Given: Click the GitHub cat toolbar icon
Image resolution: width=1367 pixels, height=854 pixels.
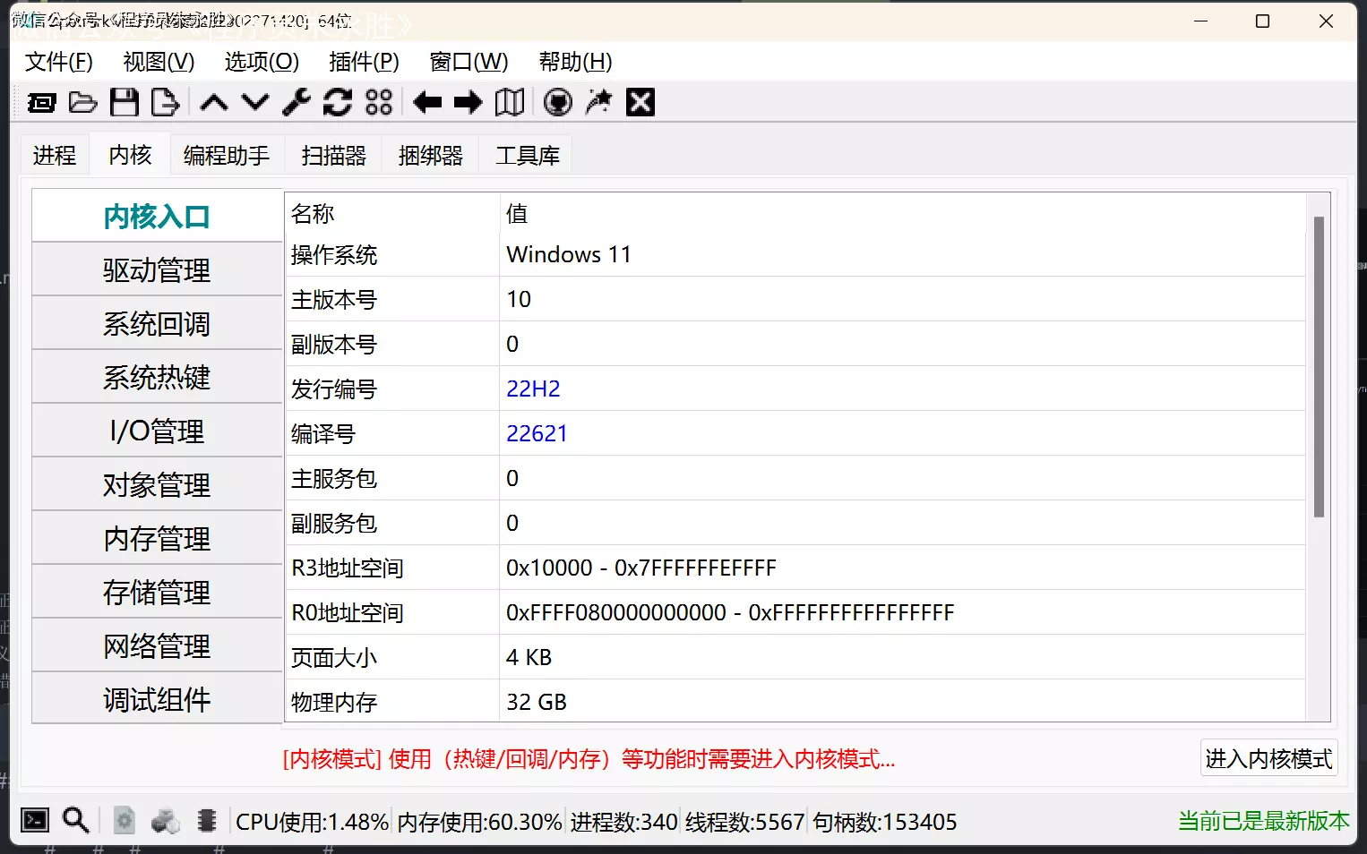Looking at the screenshot, I should (557, 103).
